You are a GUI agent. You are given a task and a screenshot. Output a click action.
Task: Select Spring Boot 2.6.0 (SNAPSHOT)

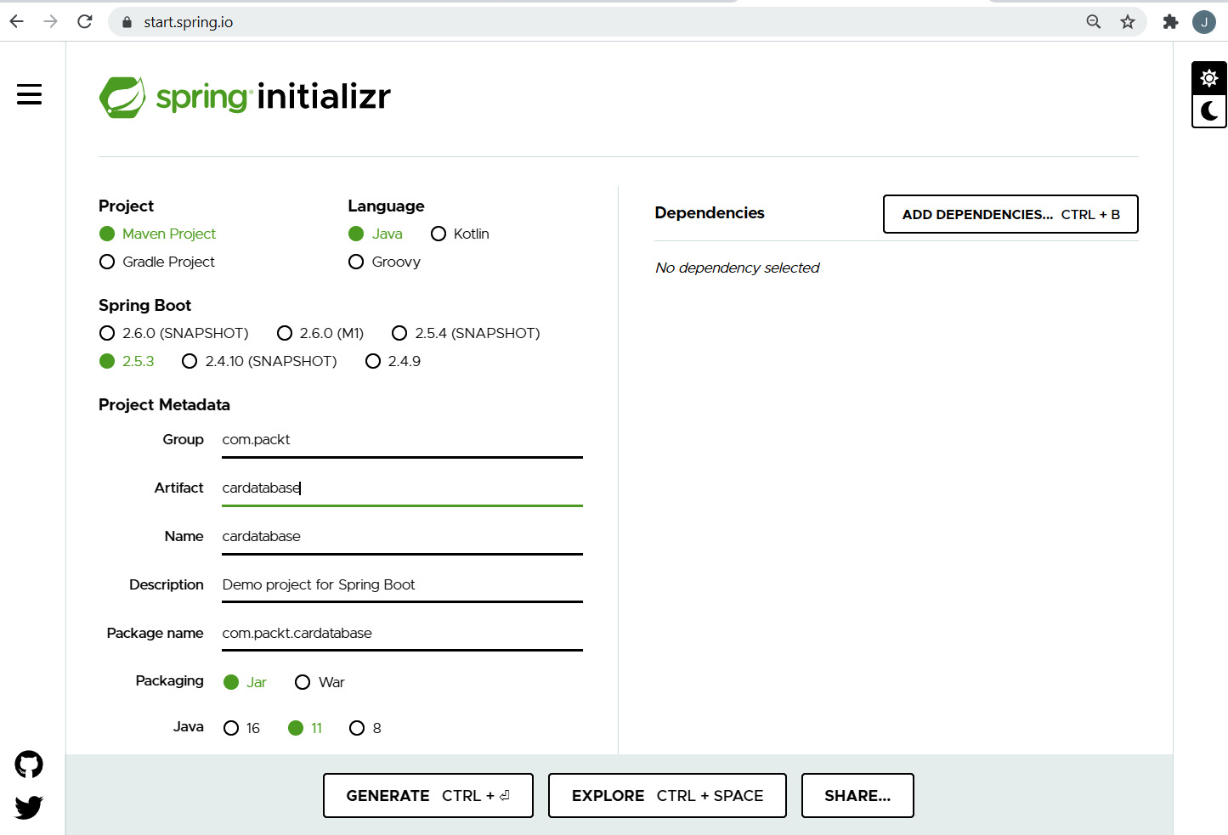click(x=174, y=333)
